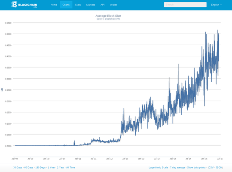Select the Charts tab
232x172 pixels.
(66, 5)
